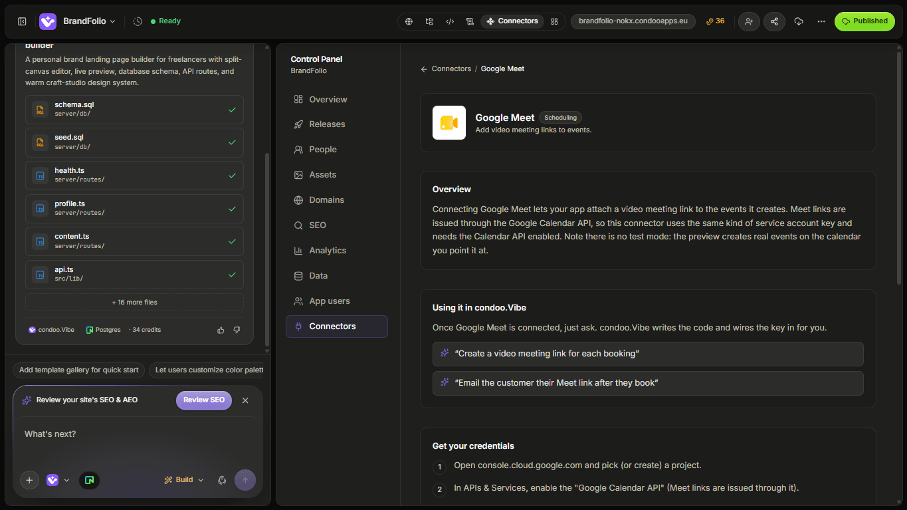The image size is (907, 510).
Task: Choose "Add template gallery for quick start" suggestion
Action: pyautogui.click(x=79, y=370)
